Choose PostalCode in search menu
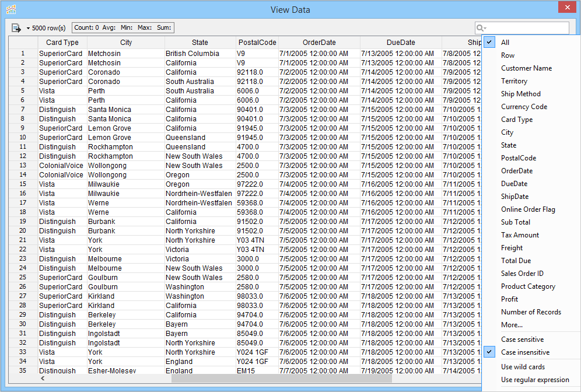Screen dimensions: 581x392 531,158
